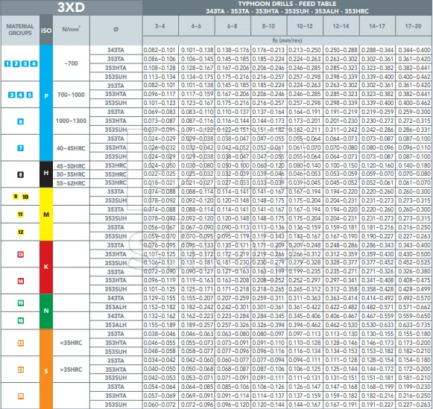
Task: Click red material group badge 13
Action: coord(20,255)
